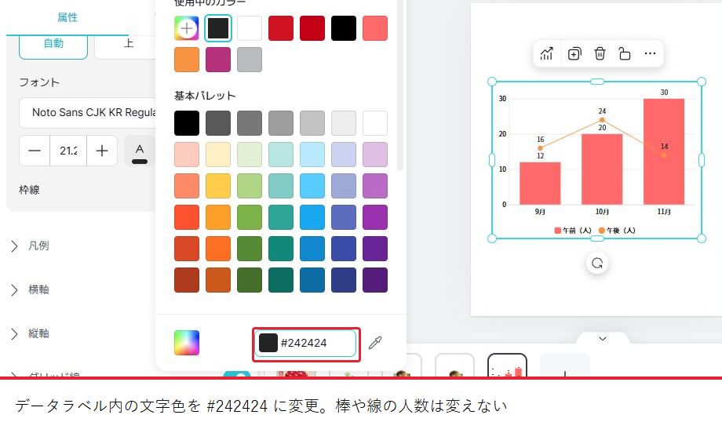Pick the dark brown-red swatch in bottom row
Image resolution: width=722 pixels, height=433 pixels.
(187, 280)
